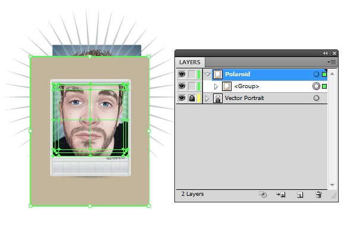This screenshot has width=347, height=225.
Task: Toggle lock box on Polaroid layer
Action: (x=192, y=74)
